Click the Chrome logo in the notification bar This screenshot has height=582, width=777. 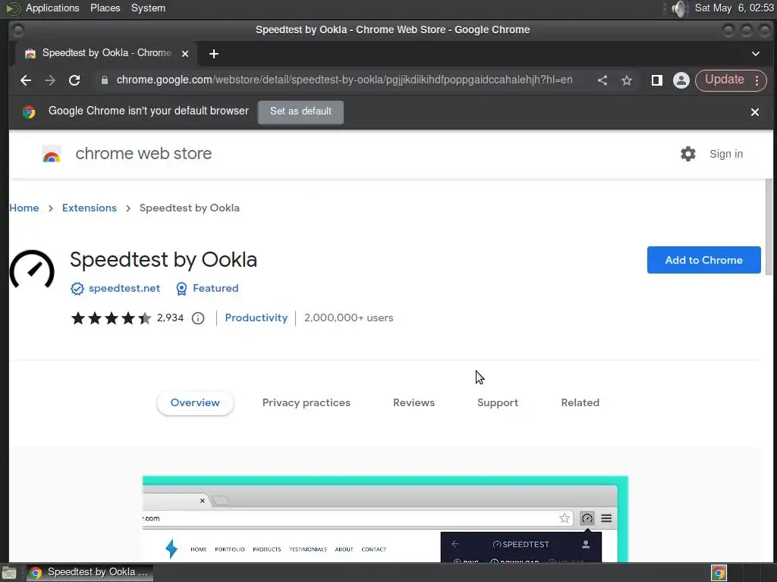coord(30,112)
